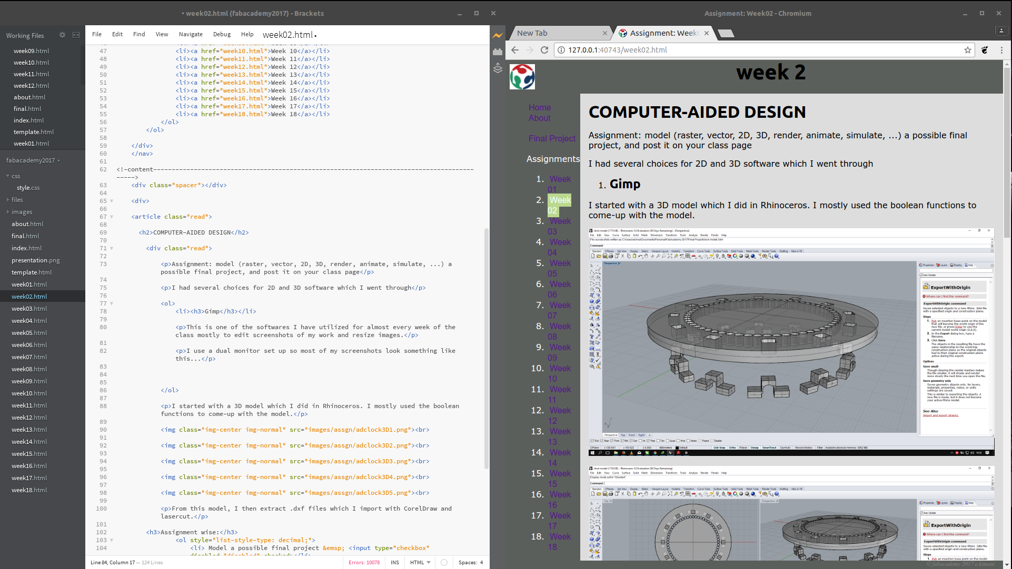Fold code at line 67

(112, 217)
